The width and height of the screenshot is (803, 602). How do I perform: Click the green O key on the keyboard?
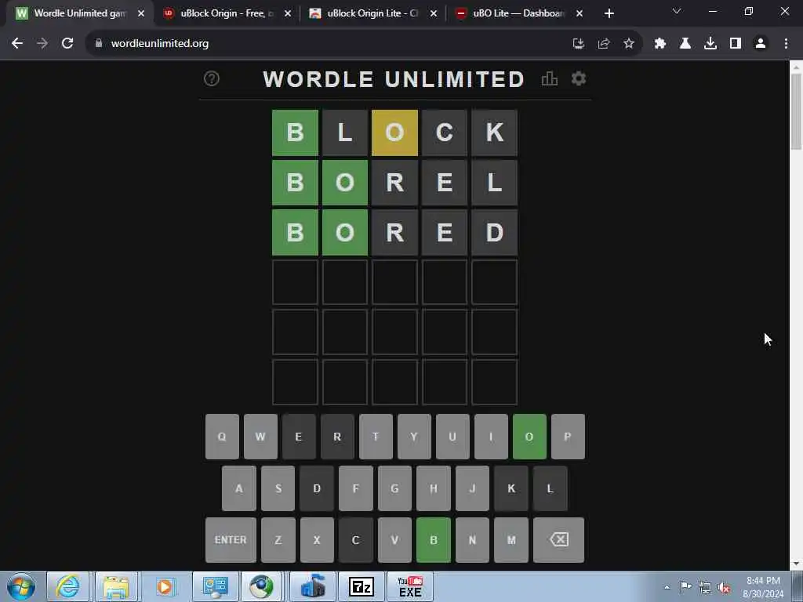(529, 437)
